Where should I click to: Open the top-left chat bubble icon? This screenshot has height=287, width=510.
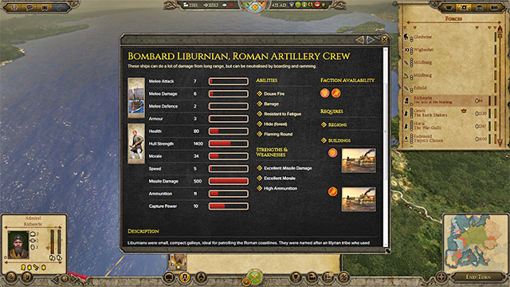tap(29, 7)
